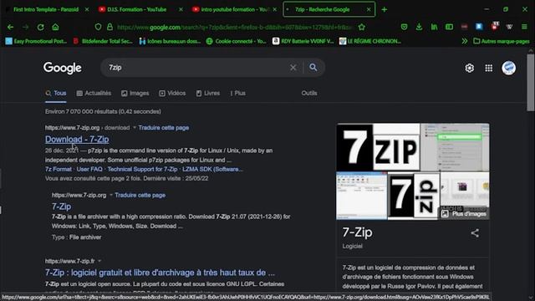Expand options arrow next to 7-zip.fr result
535x301 pixels.
[x=99, y=261]
